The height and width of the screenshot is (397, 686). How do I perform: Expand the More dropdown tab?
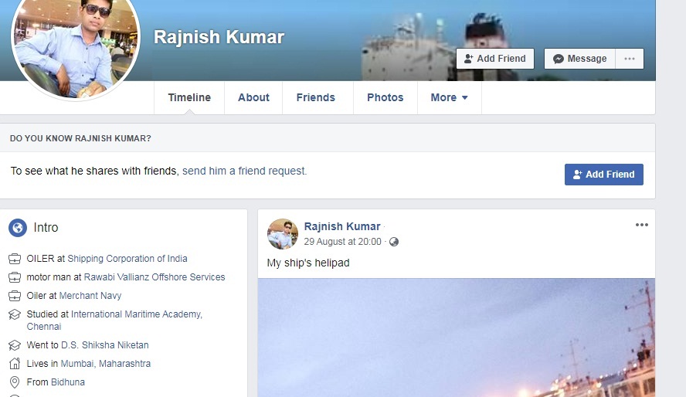click(x=450, y=97)
